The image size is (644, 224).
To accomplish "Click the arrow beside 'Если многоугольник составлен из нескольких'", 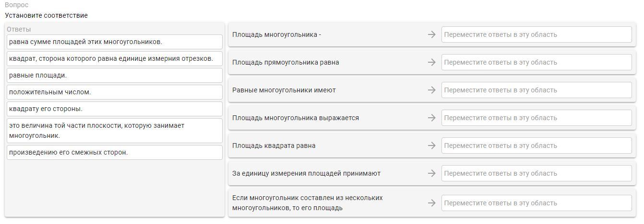I will [x=431, y=203].
